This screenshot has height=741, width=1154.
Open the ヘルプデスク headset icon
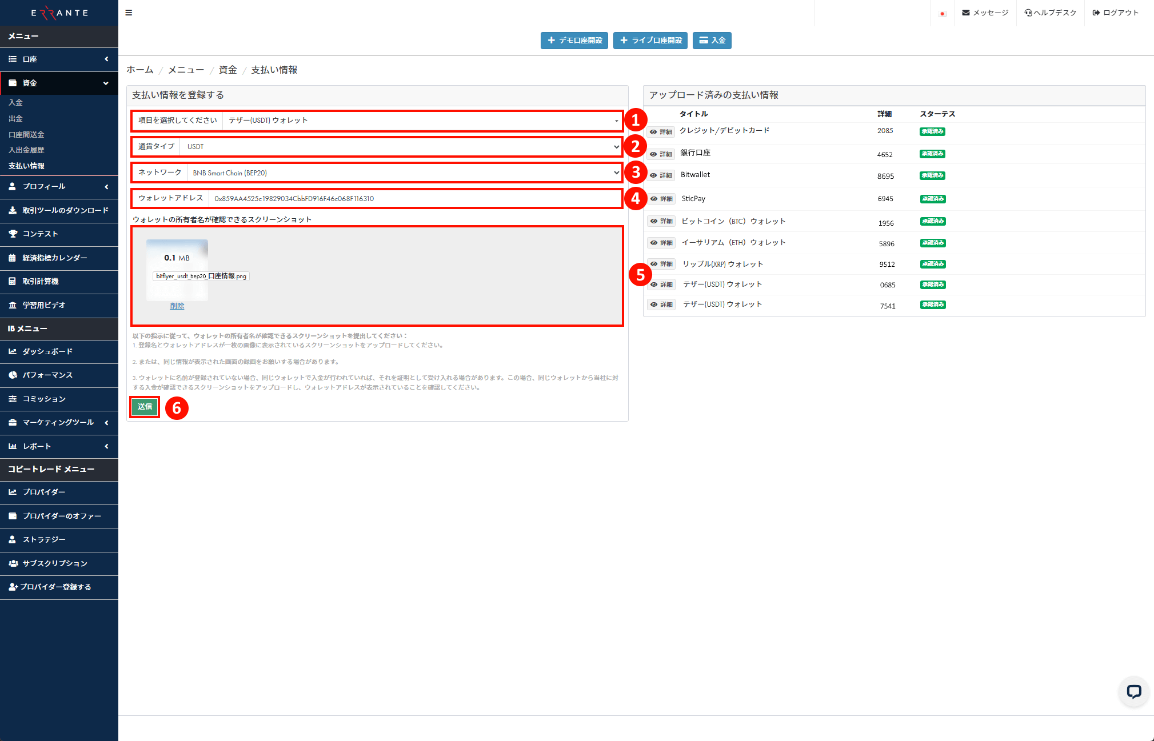(1027, 12)
